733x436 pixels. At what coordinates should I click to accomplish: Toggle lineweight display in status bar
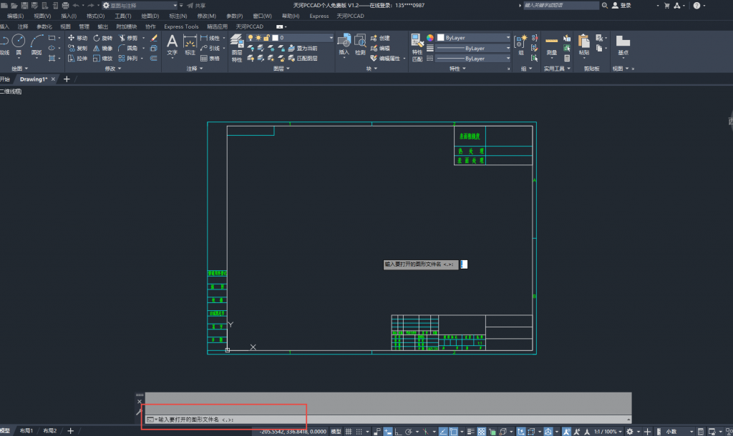pyautogui.click(x=471, y=432)
